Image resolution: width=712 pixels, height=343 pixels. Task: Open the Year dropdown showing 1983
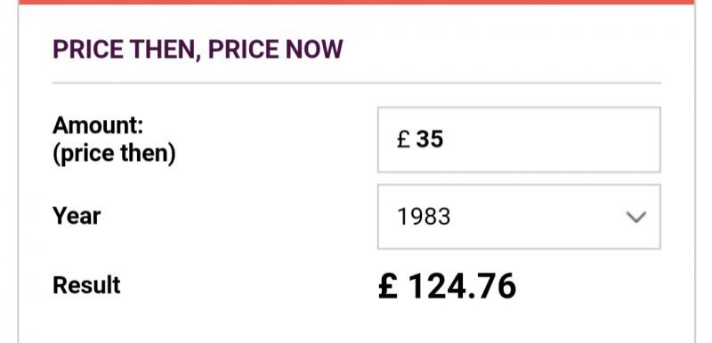click(519, 217)
